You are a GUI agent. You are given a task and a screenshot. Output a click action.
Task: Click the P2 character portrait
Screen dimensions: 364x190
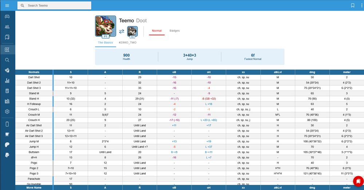click(132, 32)
